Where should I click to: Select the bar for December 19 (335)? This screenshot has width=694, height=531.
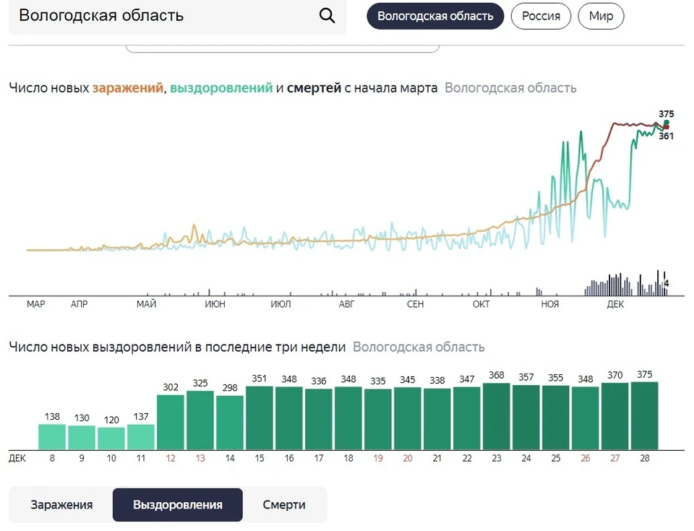click(x=378, y=420)
